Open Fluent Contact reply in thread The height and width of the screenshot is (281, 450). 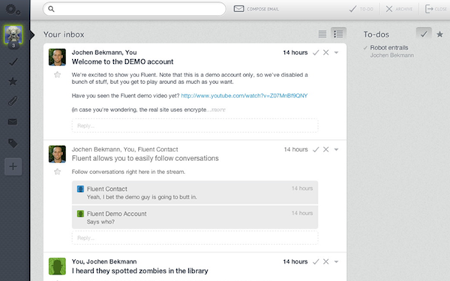click(195, 193)
